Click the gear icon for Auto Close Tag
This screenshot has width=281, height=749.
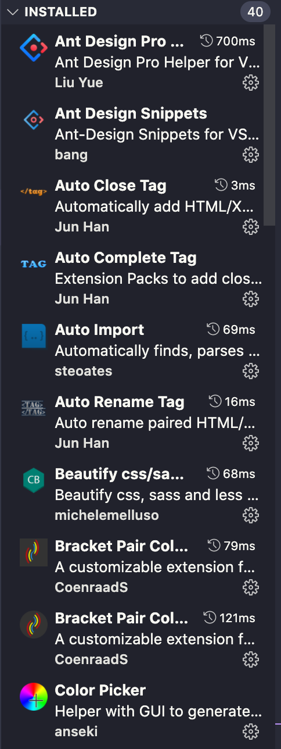(x=250, y=227)
